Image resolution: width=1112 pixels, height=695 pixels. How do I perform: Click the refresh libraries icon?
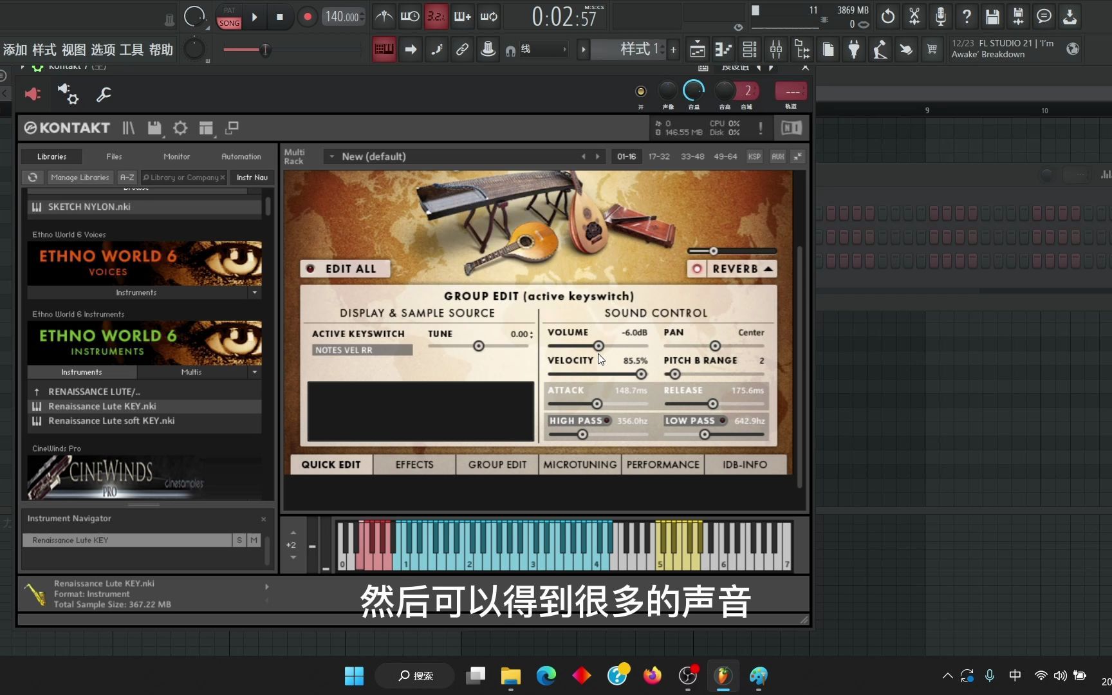pos(33,178)
